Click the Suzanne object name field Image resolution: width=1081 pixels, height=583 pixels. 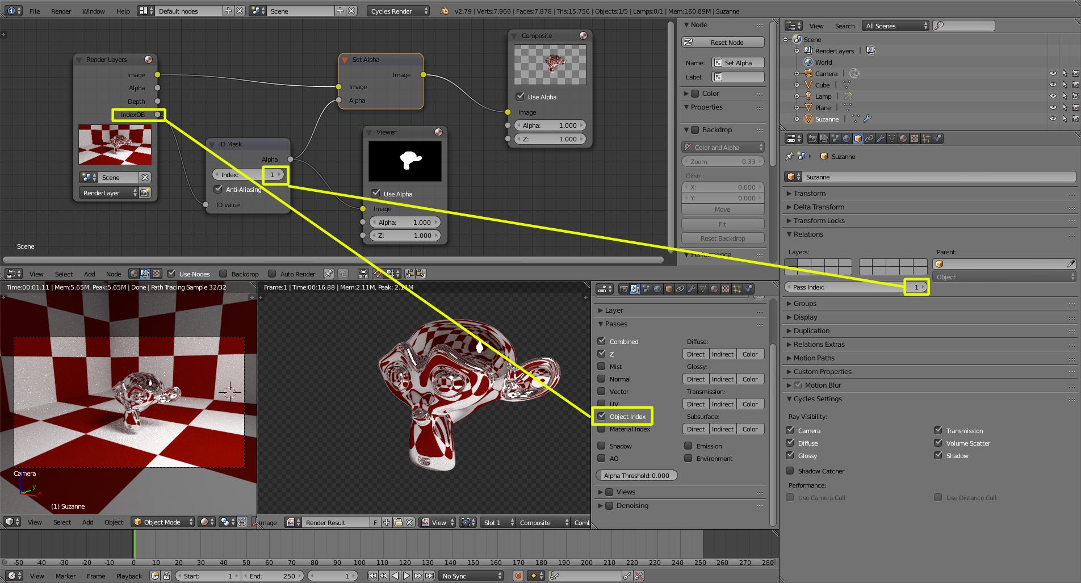point(939,177)
